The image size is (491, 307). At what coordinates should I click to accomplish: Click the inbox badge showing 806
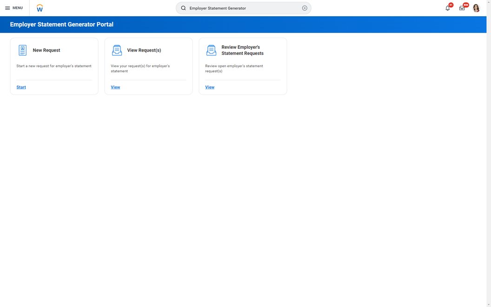point(464,5)
